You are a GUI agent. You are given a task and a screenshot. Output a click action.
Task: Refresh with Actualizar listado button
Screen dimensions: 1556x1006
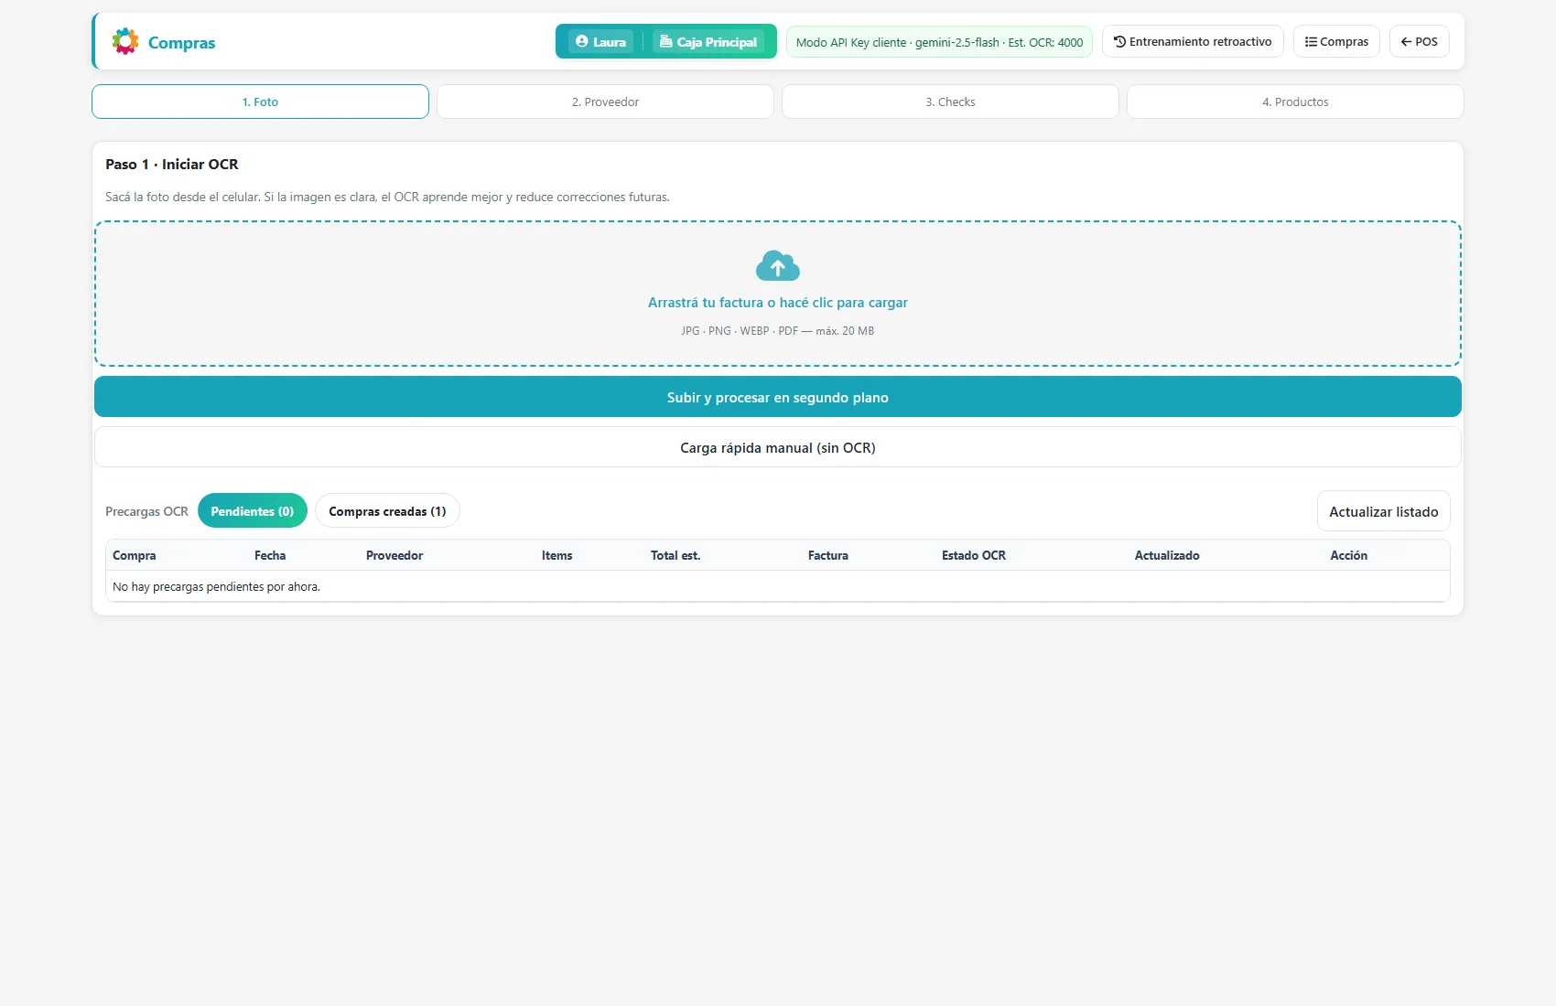pyautogui.click(x=1383, y=511)
